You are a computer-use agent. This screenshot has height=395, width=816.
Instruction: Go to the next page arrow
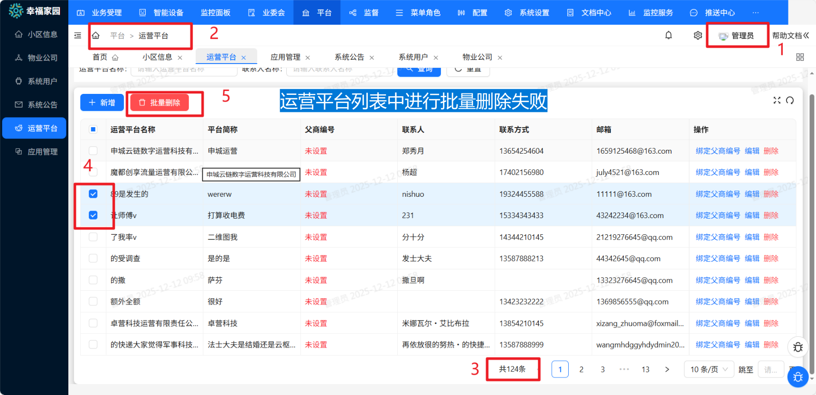(x=667, y=369)
